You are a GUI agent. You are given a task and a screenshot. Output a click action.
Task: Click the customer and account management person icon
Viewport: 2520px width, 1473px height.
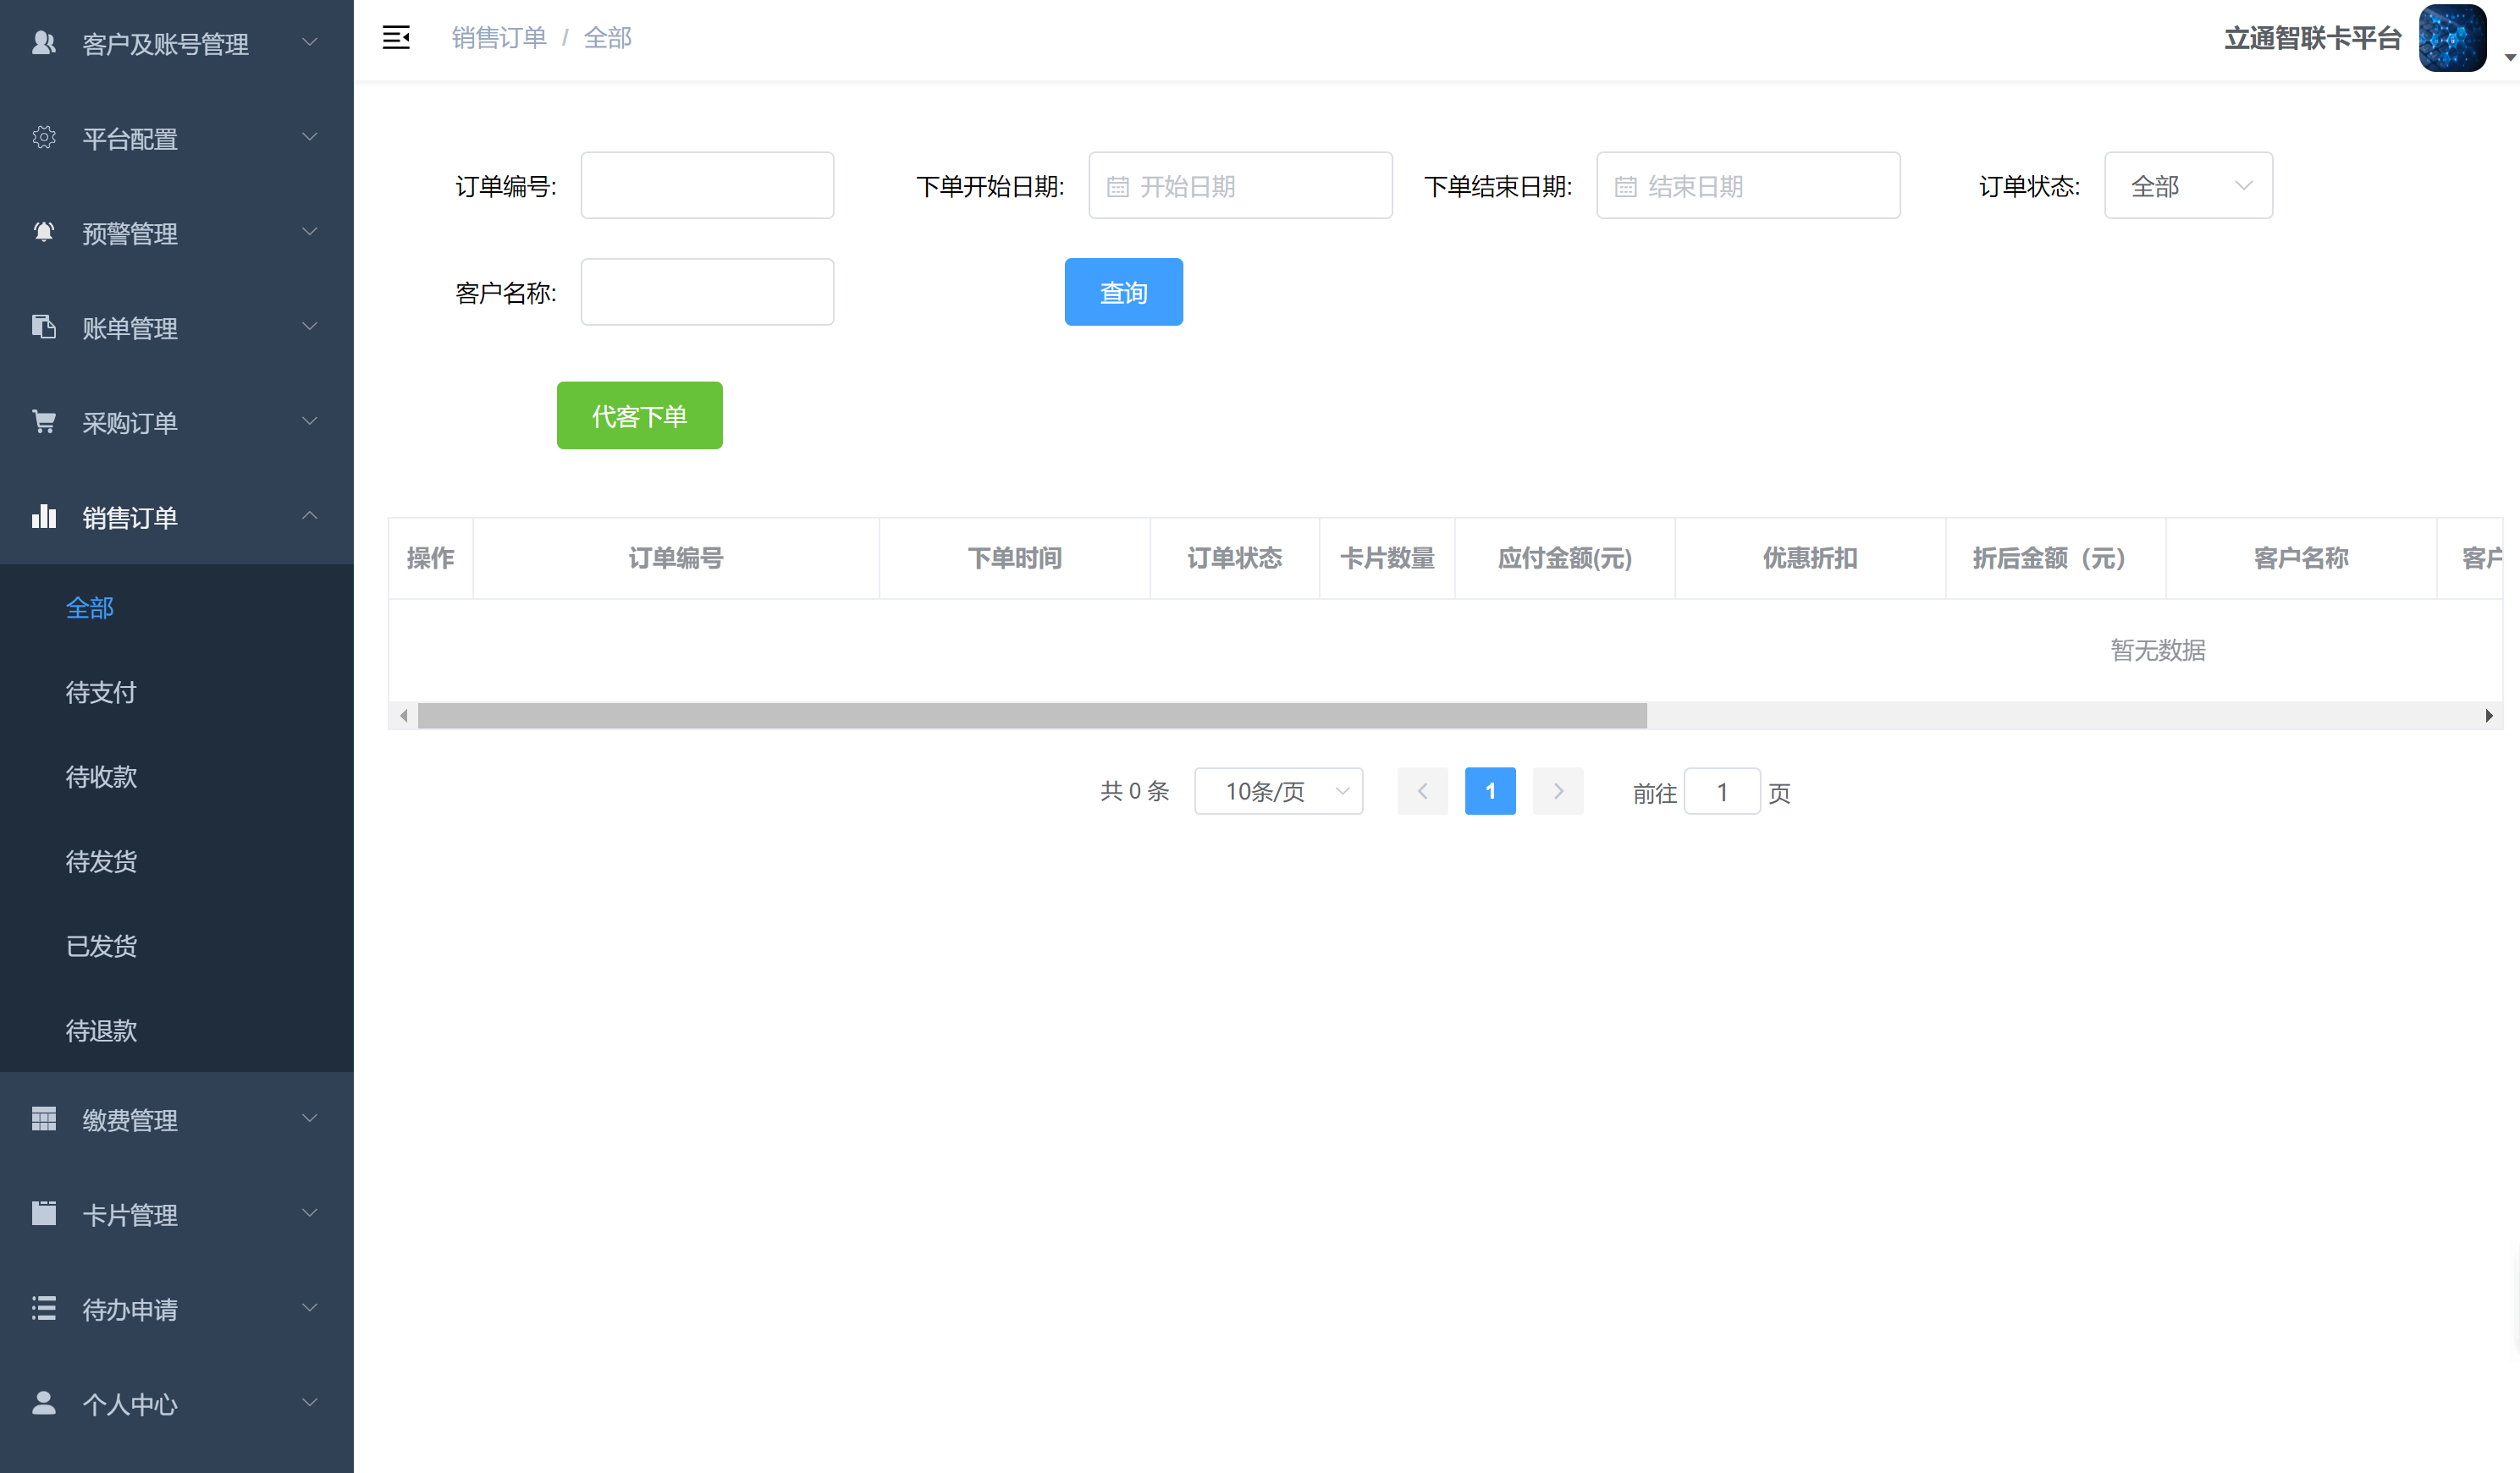pos(43,42)
